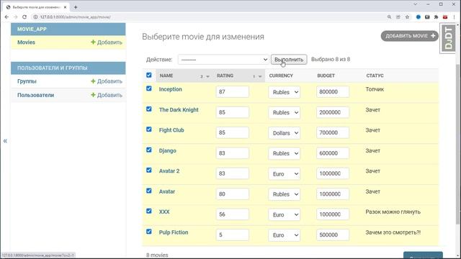Open browser three-dot menu
The height and width of the screenshot is (259, 461).
click(455, 17)
